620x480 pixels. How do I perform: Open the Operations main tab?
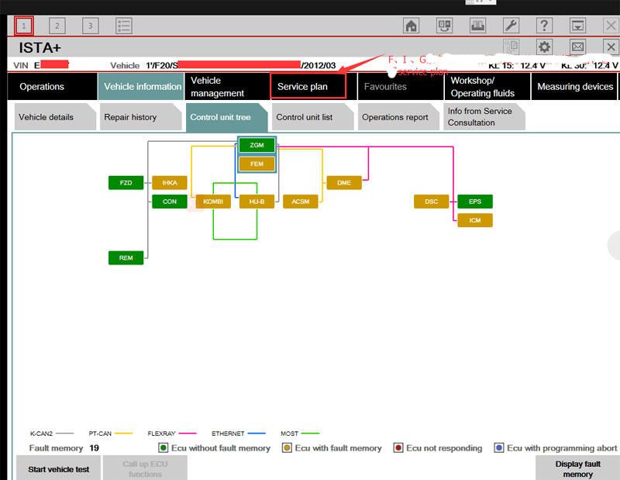coord(52,87)
